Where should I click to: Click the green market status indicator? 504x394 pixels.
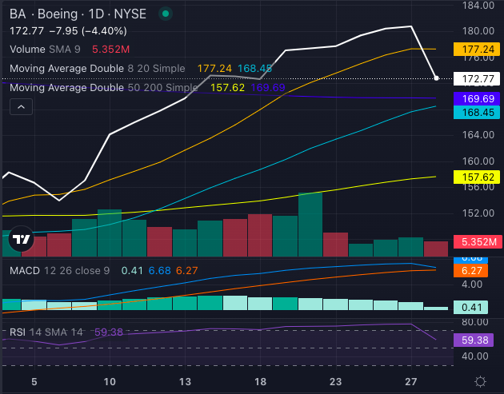tap(165, 14)
